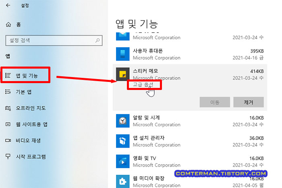Click the home icon in sidebar
Screen dimensions: 282x188
point(8,25)
